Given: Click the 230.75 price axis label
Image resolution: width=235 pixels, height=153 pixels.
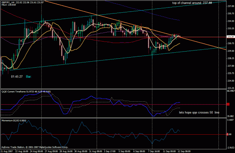Looking at the screenshot, I should coord(231,43).
